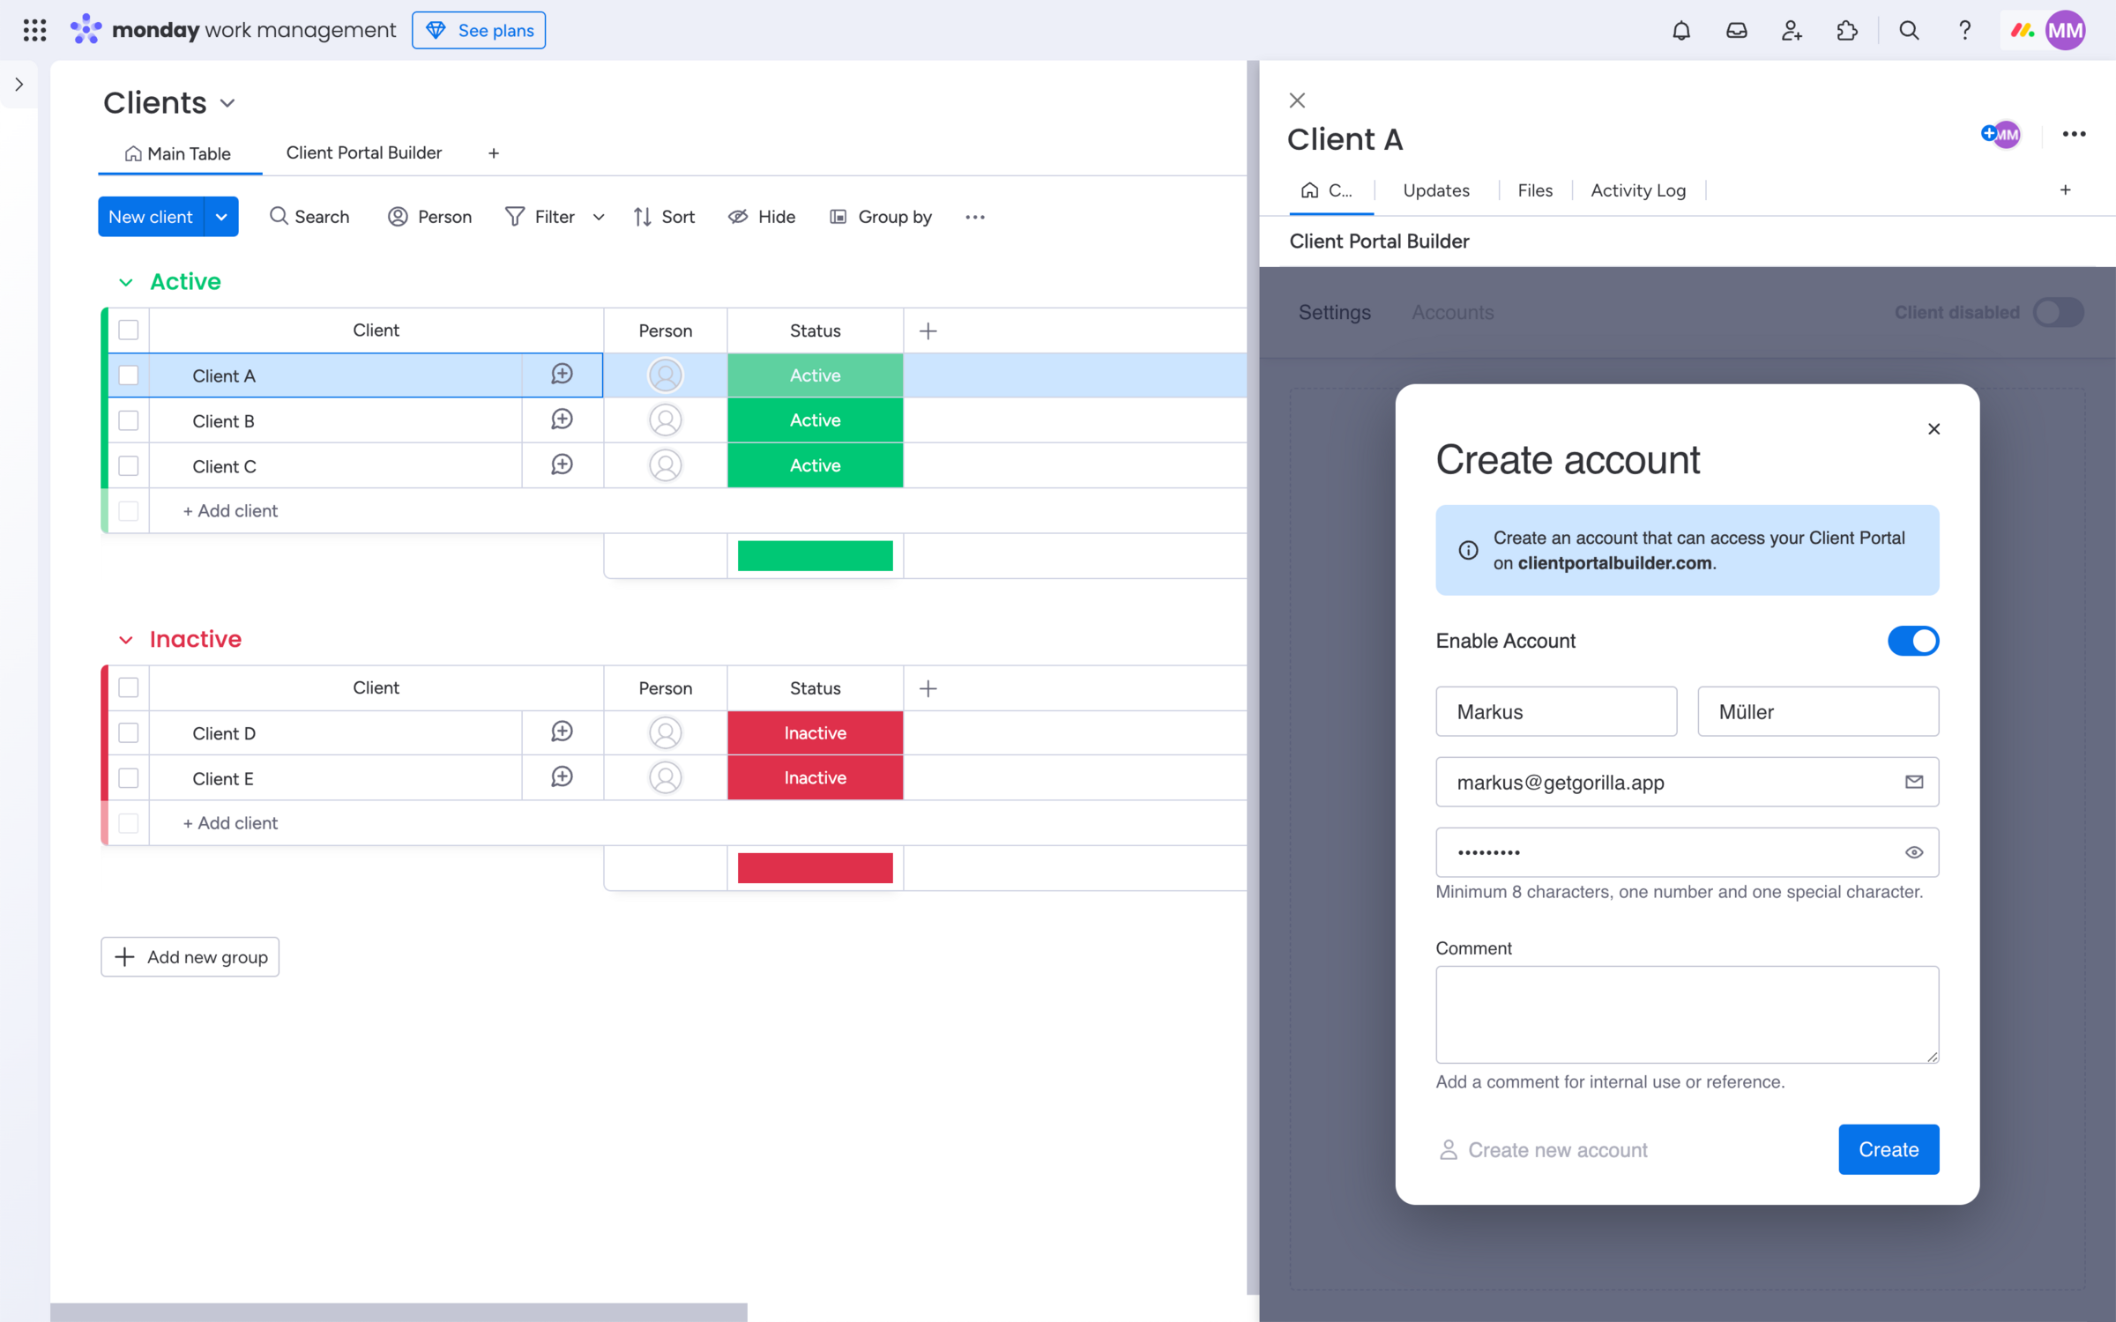Add a new board view tab

coord(494,153)
